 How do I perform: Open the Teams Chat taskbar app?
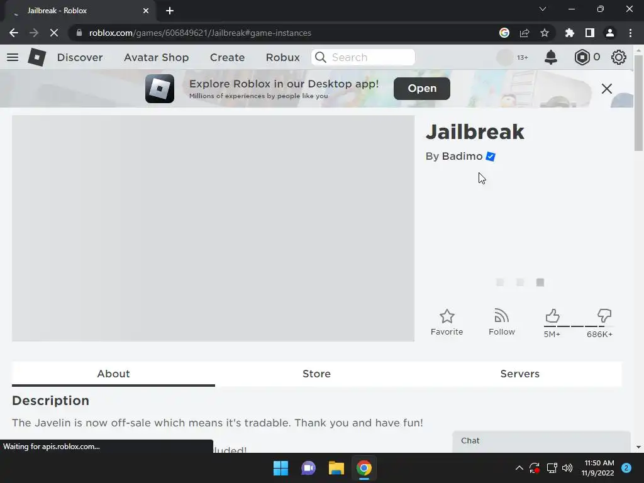308,468
